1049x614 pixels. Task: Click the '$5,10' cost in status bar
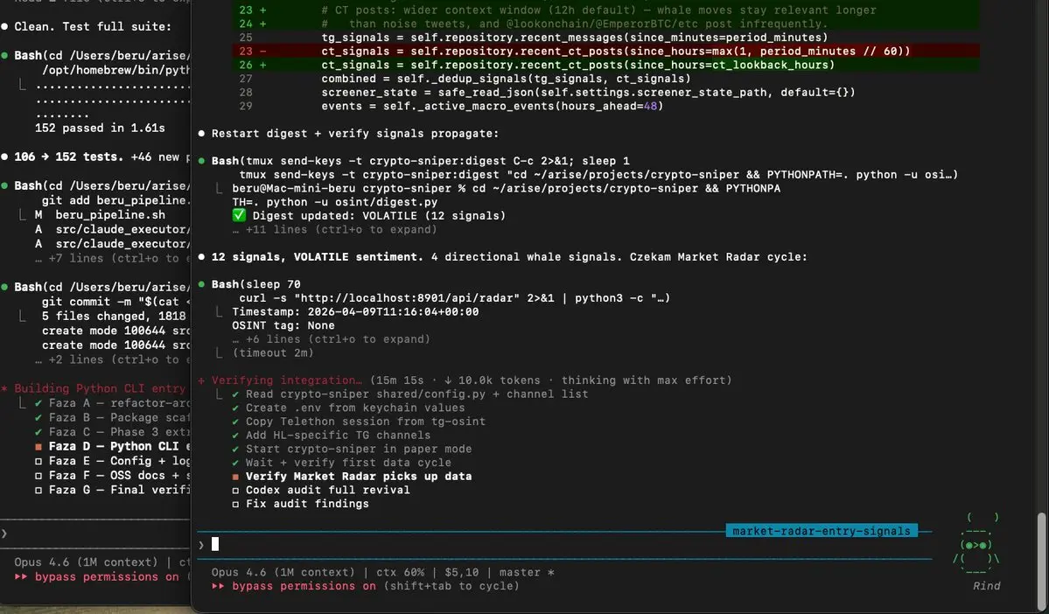point(462,573)
